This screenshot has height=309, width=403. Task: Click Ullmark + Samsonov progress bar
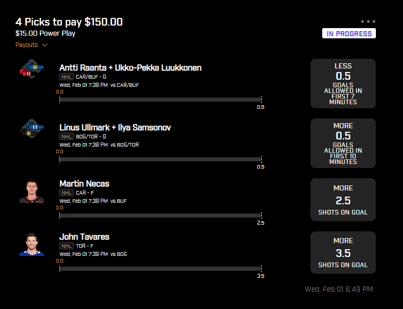tap(161, 159)
